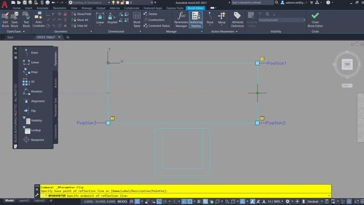
Task: Select the Point parameter in authoring palette
Action: pos(31,53)
